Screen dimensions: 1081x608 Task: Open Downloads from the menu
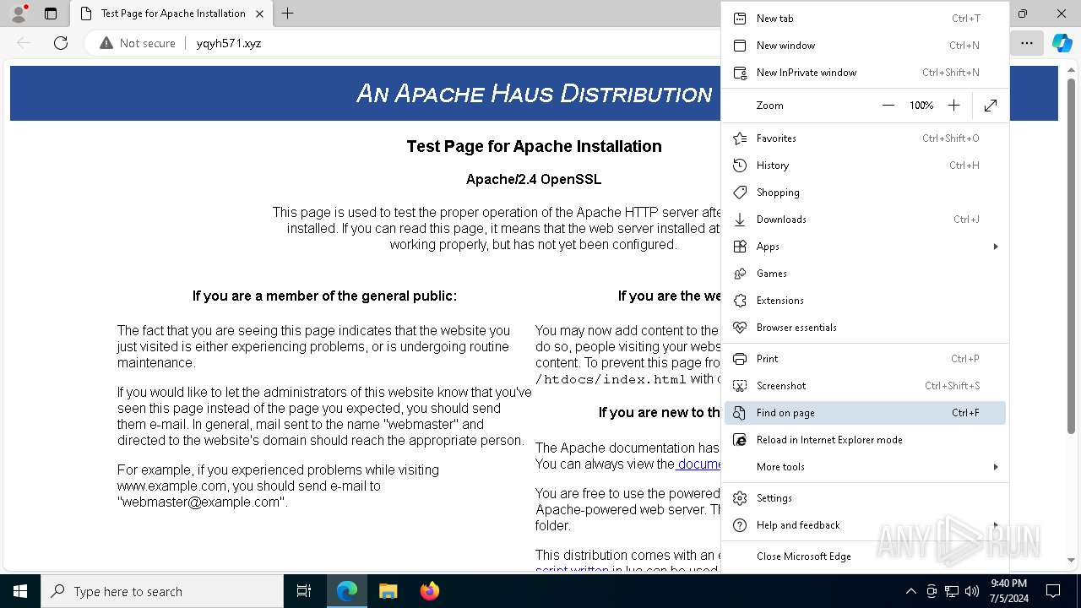tap(865, 219)
